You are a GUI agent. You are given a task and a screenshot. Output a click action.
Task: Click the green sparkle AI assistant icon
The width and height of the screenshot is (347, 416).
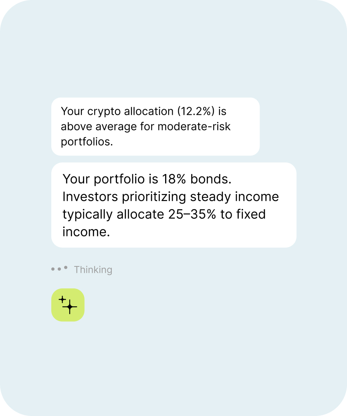(68, 305)
